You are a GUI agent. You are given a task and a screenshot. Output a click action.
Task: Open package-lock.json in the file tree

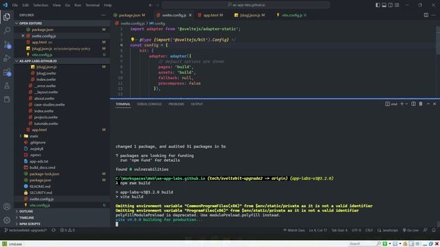(x=44, y=174)
